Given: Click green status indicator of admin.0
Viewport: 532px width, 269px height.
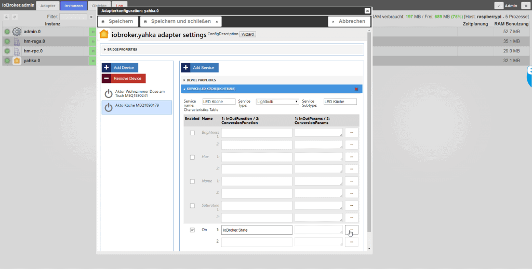Looking at the screenshot, I should click(7, 32).
